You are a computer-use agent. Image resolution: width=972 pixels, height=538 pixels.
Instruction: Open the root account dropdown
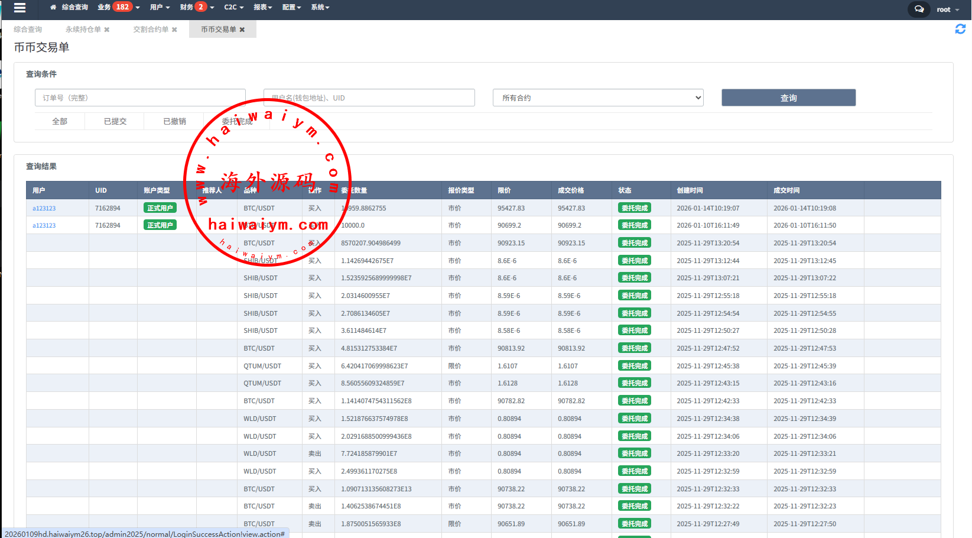point(947,9)
